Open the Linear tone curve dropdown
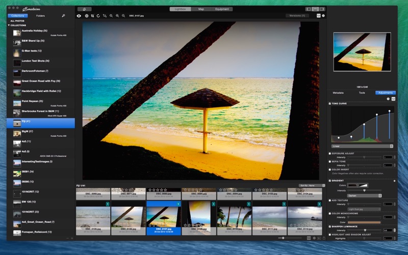The height and width of the screenshot is (255, 408). click(362, 146)
